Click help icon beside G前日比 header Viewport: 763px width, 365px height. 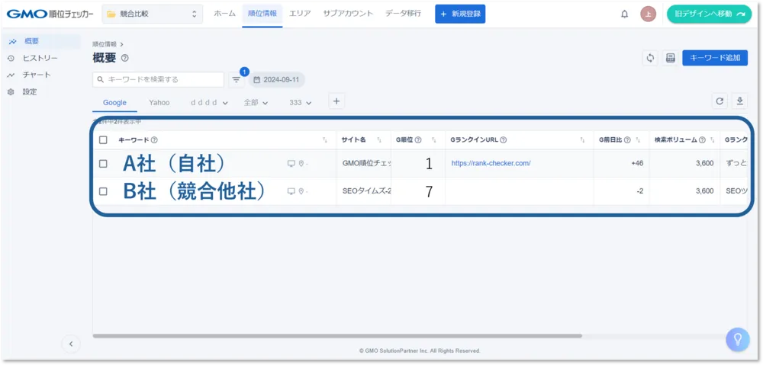click(x=627, y=140)
